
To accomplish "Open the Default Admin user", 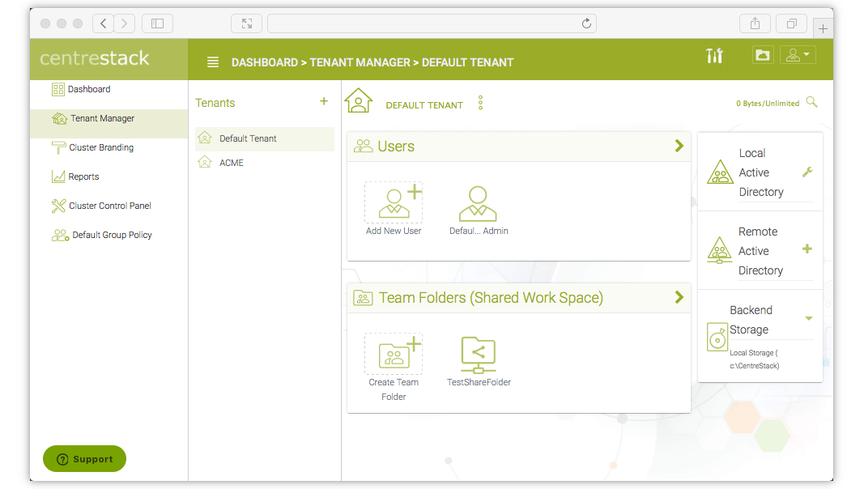I will [478, 203].
